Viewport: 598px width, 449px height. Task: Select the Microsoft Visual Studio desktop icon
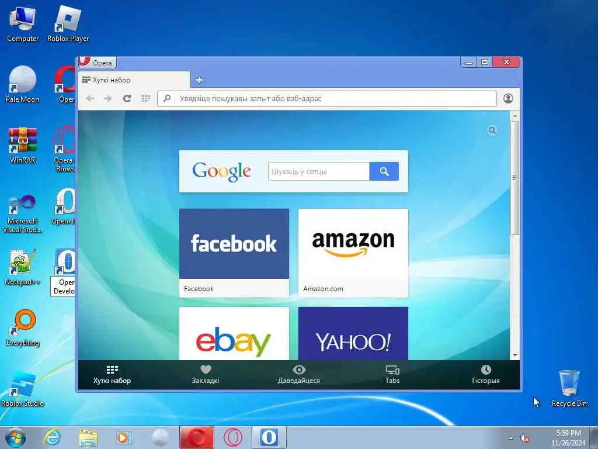tap(23, 214)
